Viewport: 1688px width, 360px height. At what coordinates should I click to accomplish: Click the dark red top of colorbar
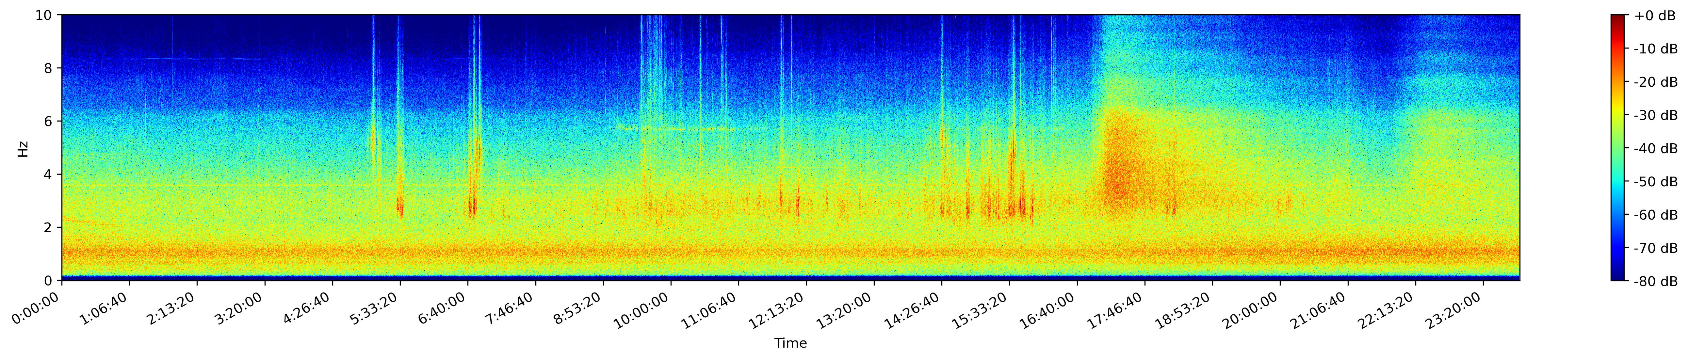click(1618, 18)
